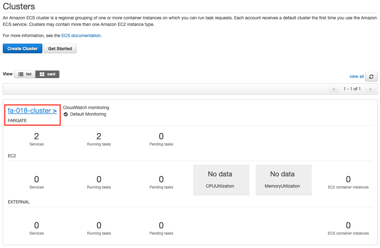
Task: Open the ECS documentation link
Action: coord(81,35)
